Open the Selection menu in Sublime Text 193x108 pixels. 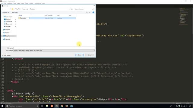10,3
